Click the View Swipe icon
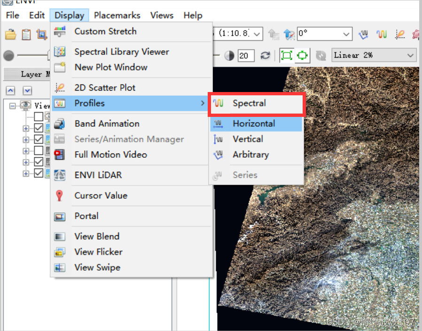Viewport: 422px width, 331px height. (60, 268)
